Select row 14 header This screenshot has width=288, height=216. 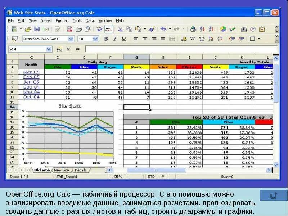(x=12, y=107)
